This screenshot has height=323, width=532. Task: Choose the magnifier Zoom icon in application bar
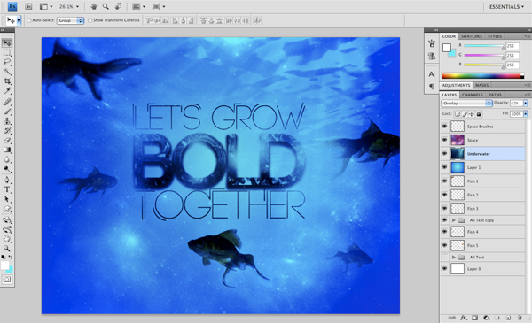[x=106, y=6]
